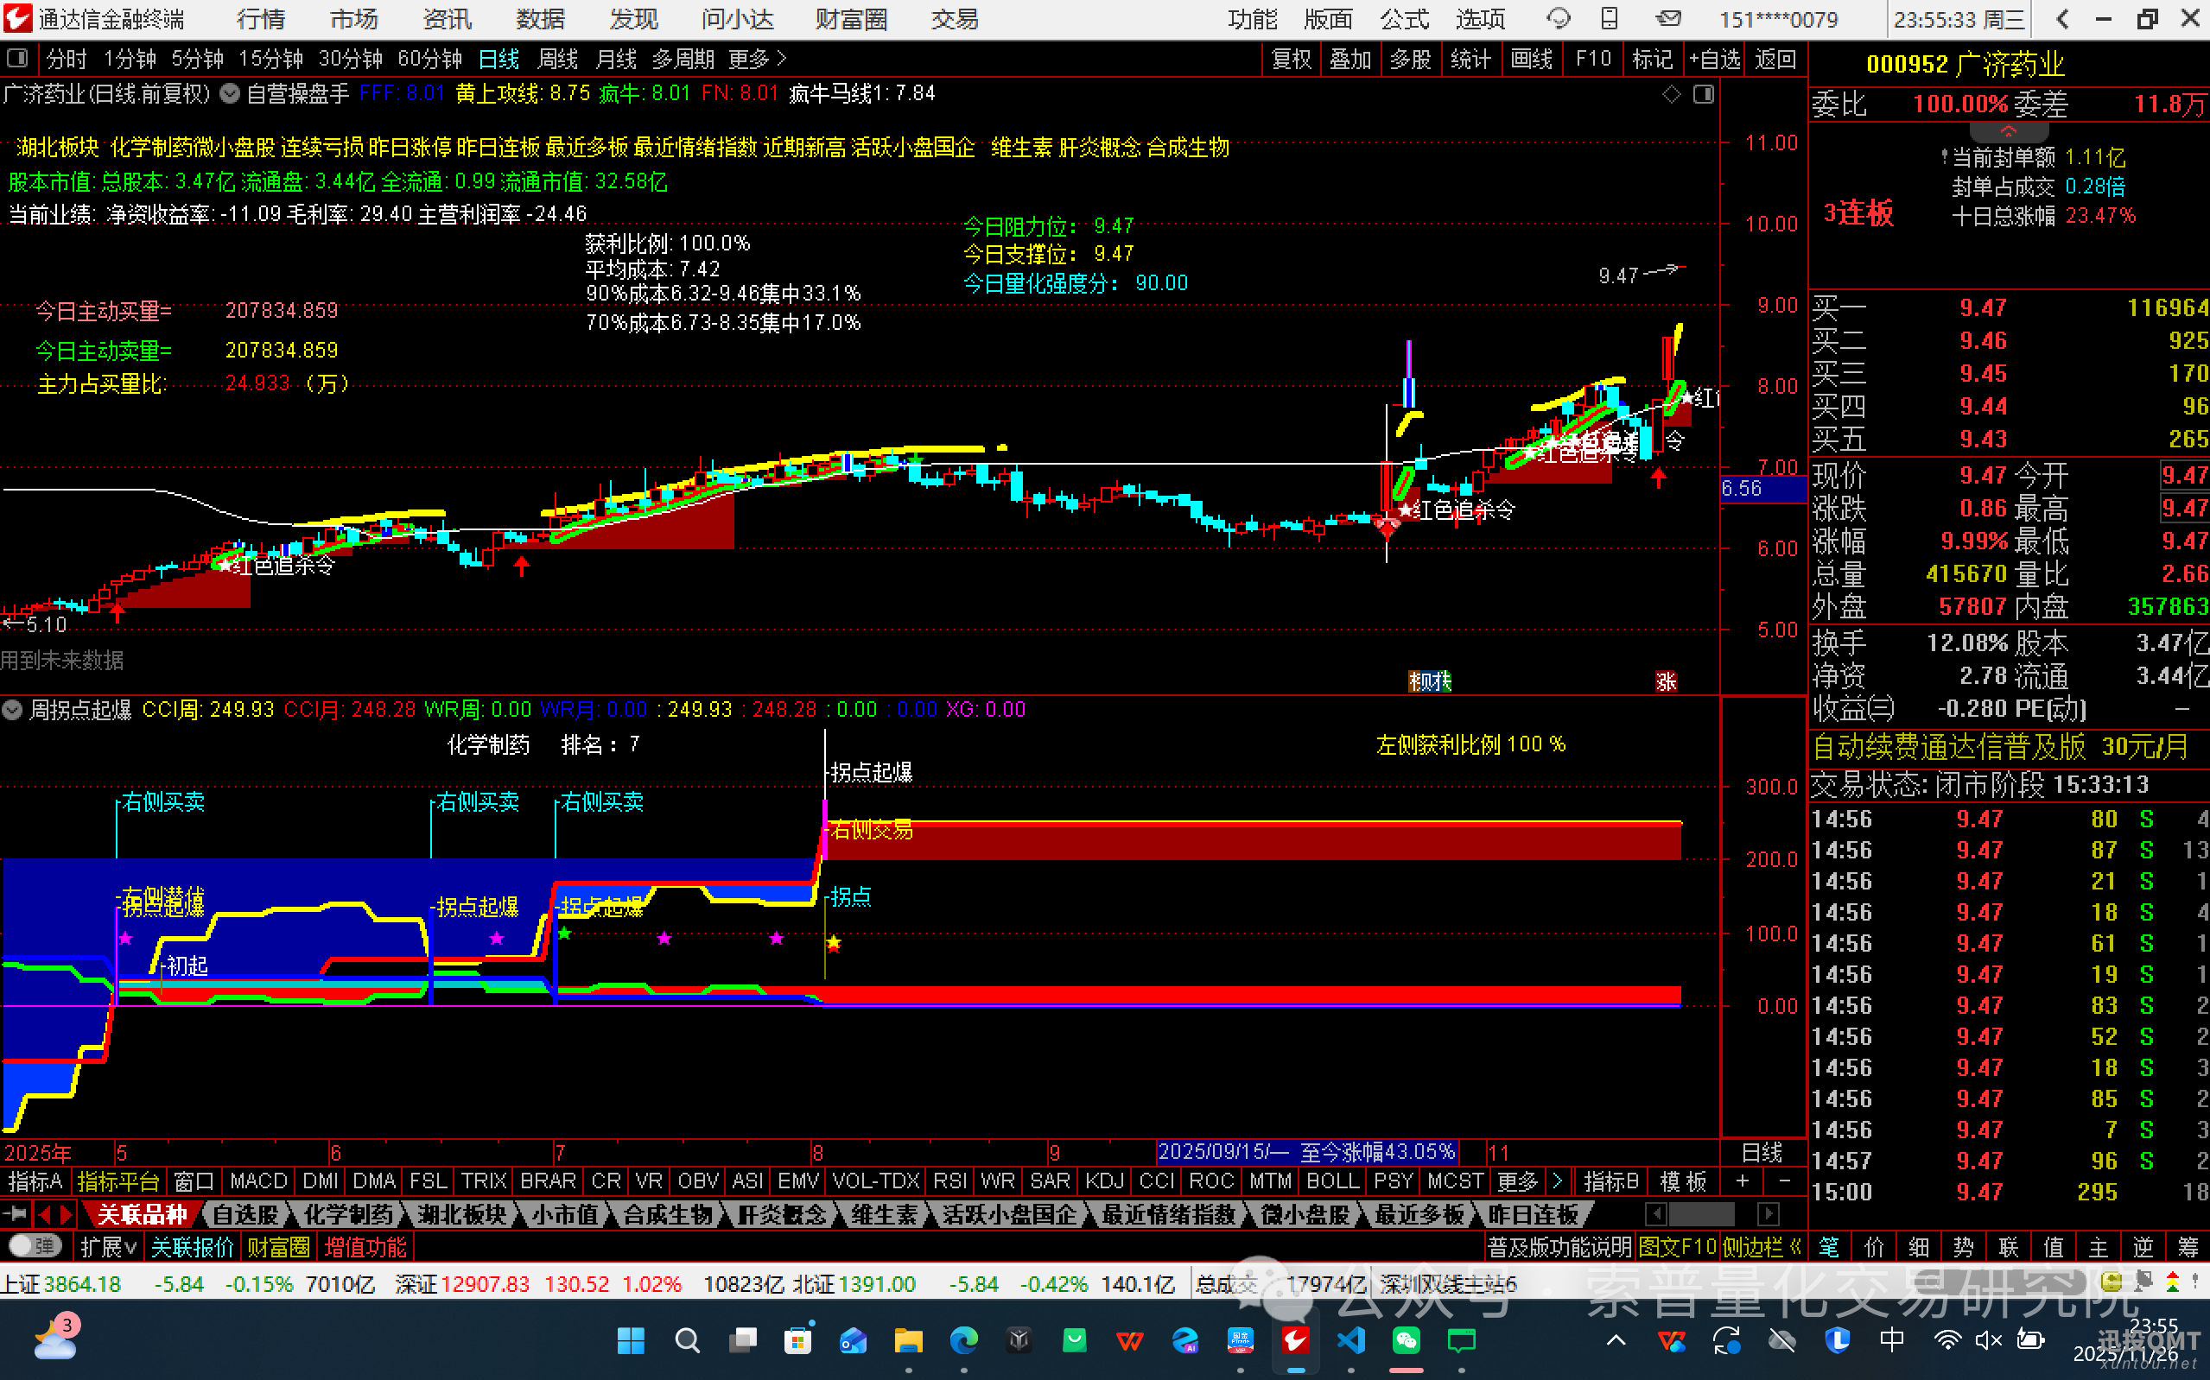Image resolution: width=2210 pixels, height=1380 pixels.
Task: Open the 统计 statistics tool
Action: pyautogui.click(x=1471, y=59)
